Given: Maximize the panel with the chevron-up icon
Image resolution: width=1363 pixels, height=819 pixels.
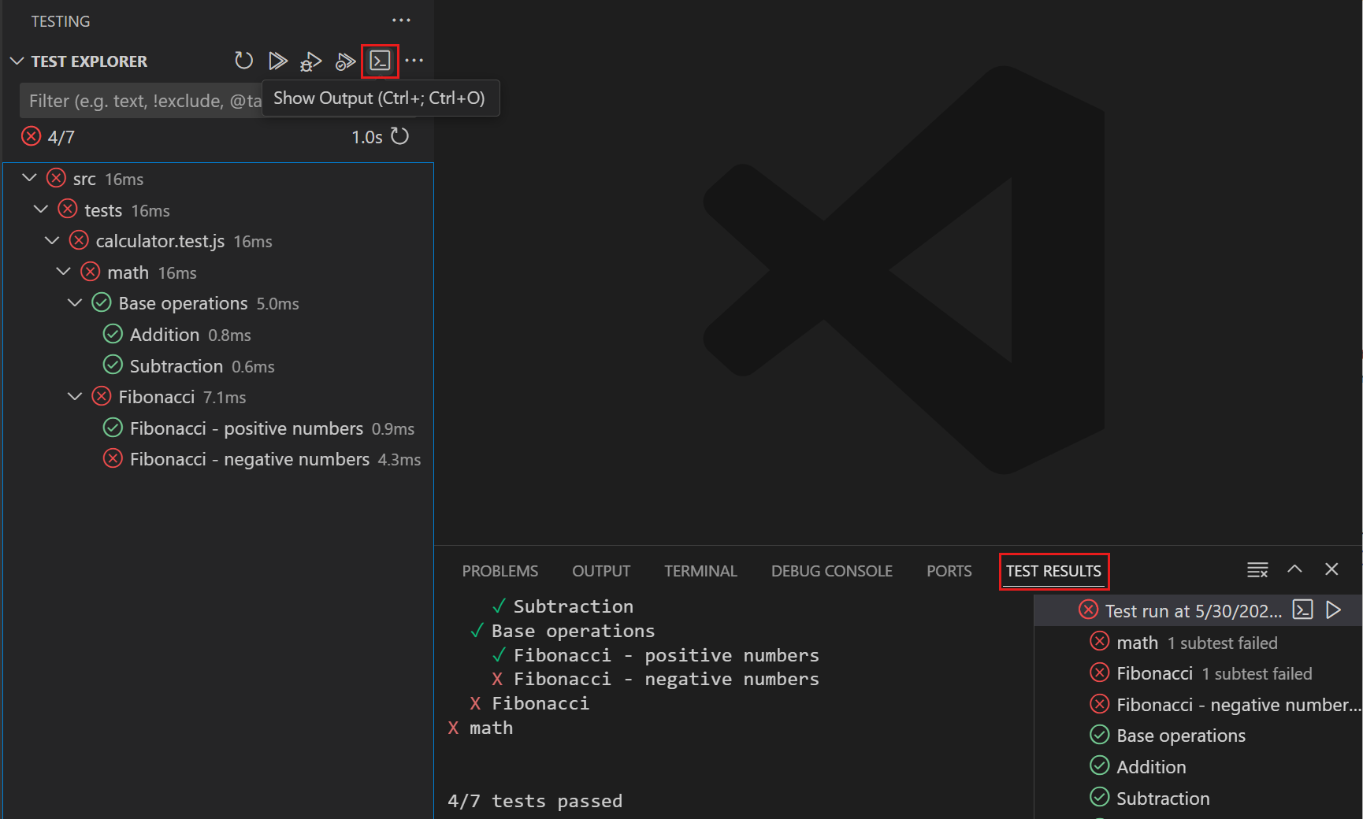Looking at the screenshot, I should (1294, 569).
